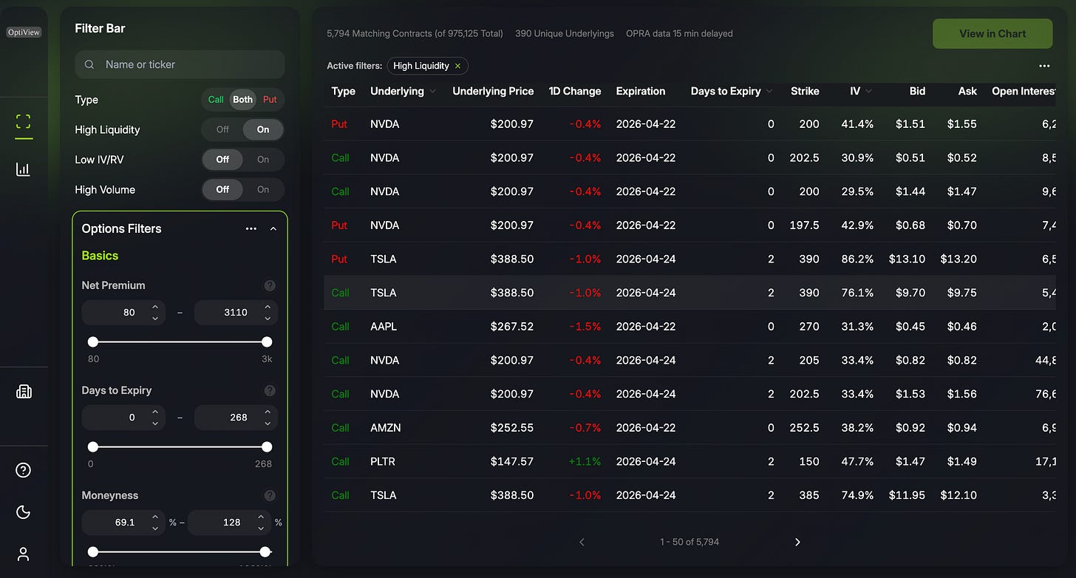1076x578 pixels.
Task: Remove the High Liquidity active filter
Action: tap(457, 66)
